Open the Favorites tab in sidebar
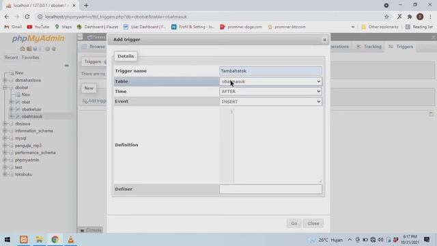This screenshot has width=437, height=246. 30,57
